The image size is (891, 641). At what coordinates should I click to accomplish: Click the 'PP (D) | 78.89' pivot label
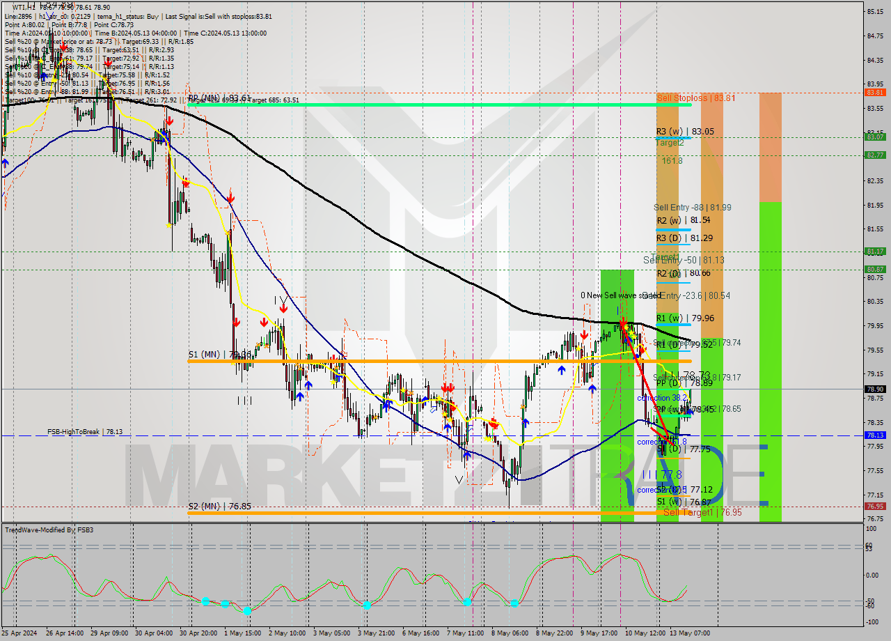point(684,383)
